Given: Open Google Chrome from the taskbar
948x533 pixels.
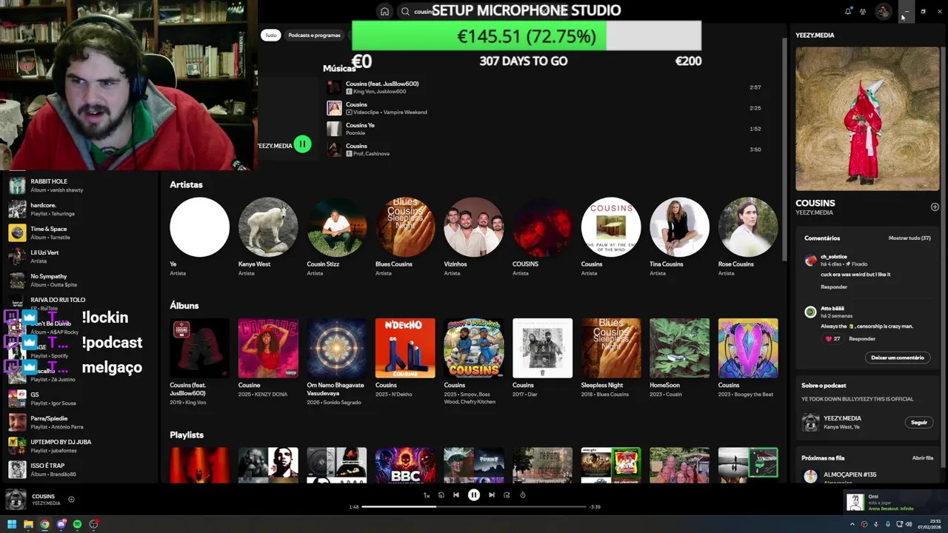Looking at the screenshot, I should click(44, 524).
